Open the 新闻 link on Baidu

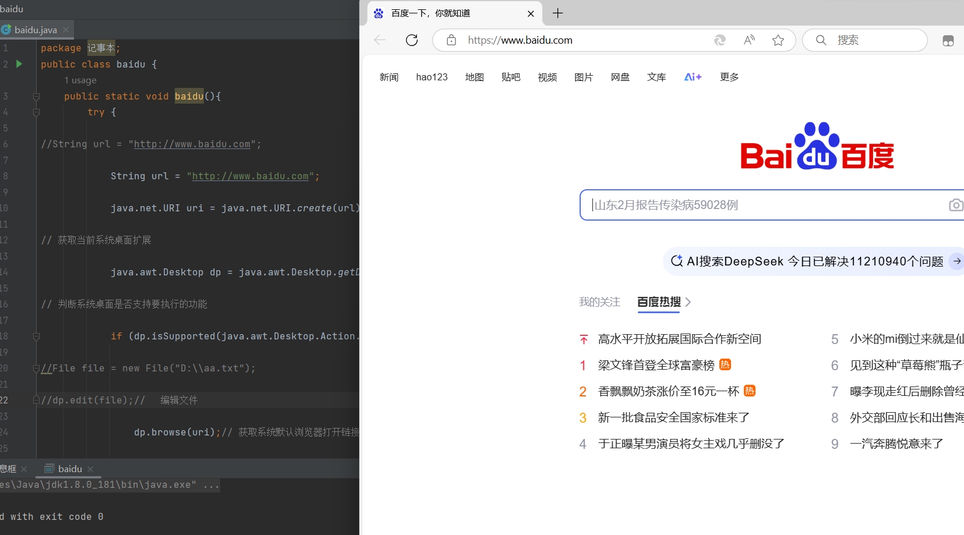pos(389,77)
